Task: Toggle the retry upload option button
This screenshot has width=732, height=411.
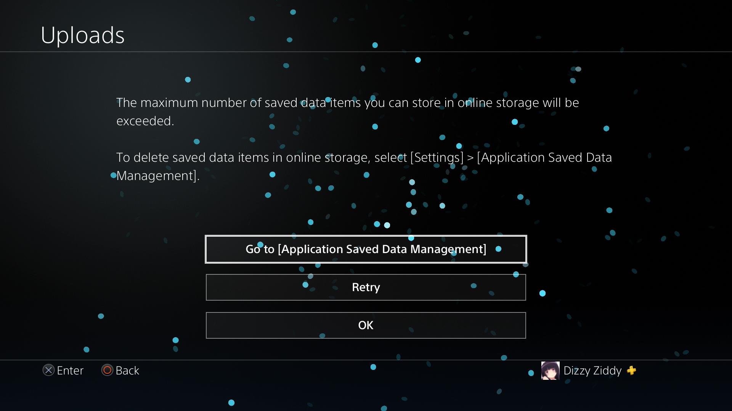Action: coord(366,287)
